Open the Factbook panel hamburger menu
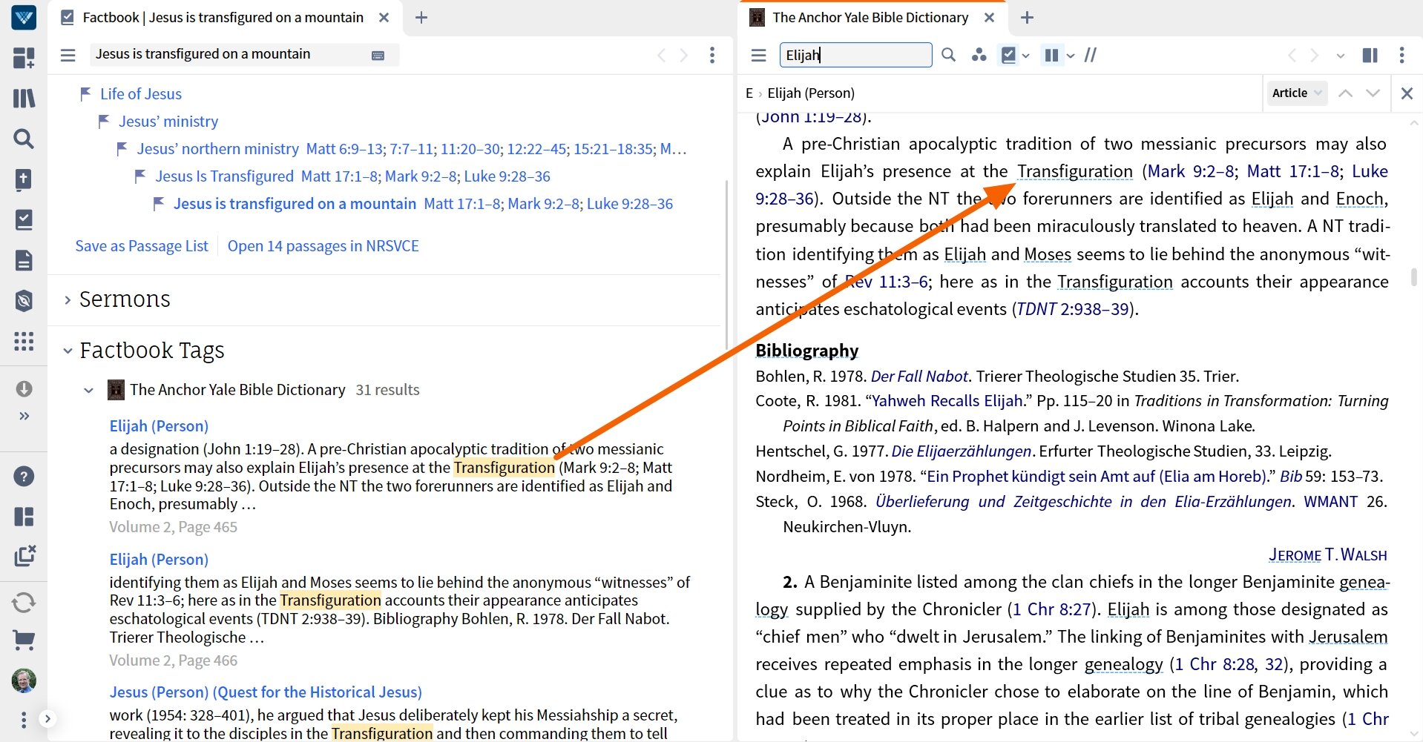 point(68,55)
